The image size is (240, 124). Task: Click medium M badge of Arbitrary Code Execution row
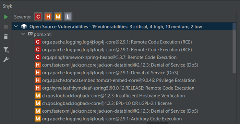point(38,119)
